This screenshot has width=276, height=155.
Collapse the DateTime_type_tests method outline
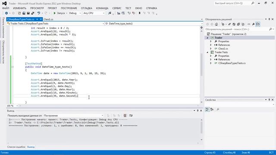point(13,67)
